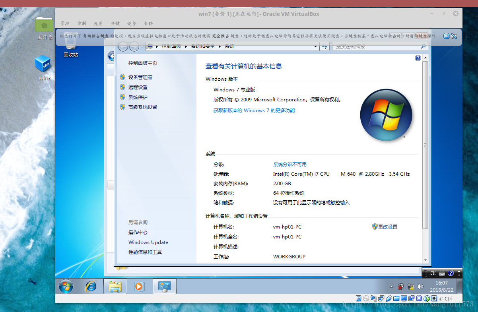This screenshot has width=478, height=312.
Task: Click the 系统和安全 breadcrumb
Action: (x=203, y=47)
